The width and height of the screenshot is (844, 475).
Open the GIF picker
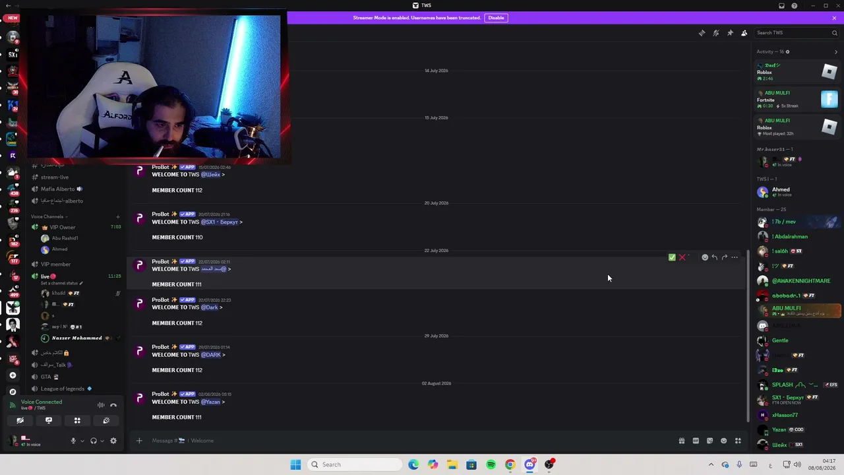(x=696, y=441)
